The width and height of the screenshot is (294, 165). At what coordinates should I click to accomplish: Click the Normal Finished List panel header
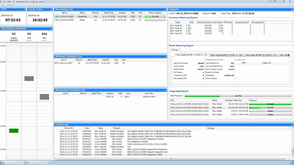[x=111, y=56]
